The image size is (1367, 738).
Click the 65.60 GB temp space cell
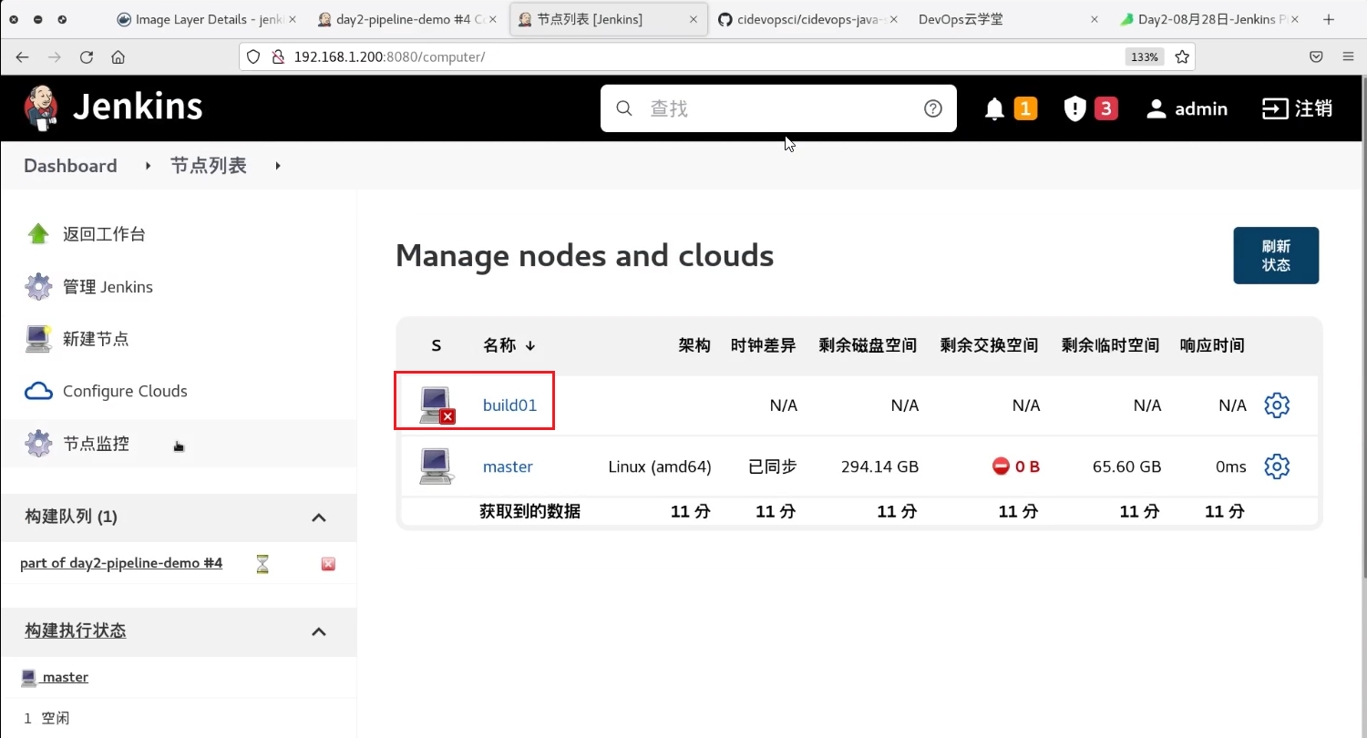click(x=1126, y=466)
